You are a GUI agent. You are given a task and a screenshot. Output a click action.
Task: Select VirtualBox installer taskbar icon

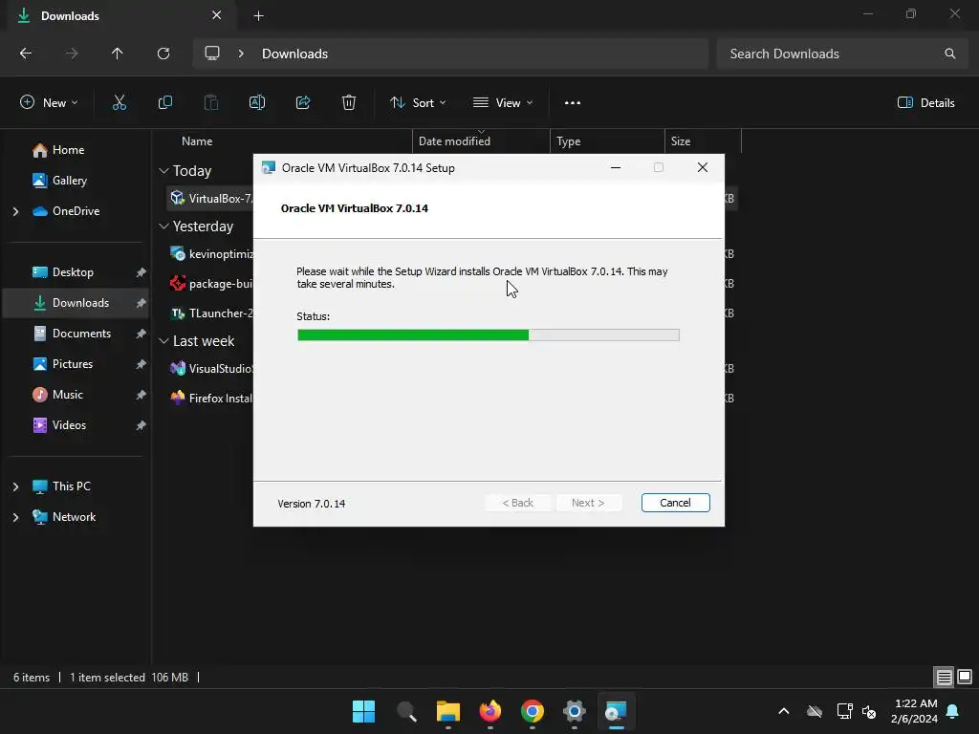[x=617, y=711]
